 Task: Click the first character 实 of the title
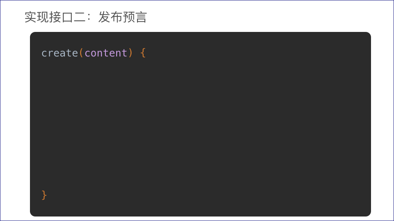pyautogui.click(x=31, y=18)
